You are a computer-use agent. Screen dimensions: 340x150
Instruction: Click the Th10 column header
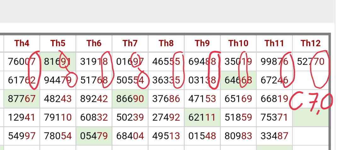(238, 43)
